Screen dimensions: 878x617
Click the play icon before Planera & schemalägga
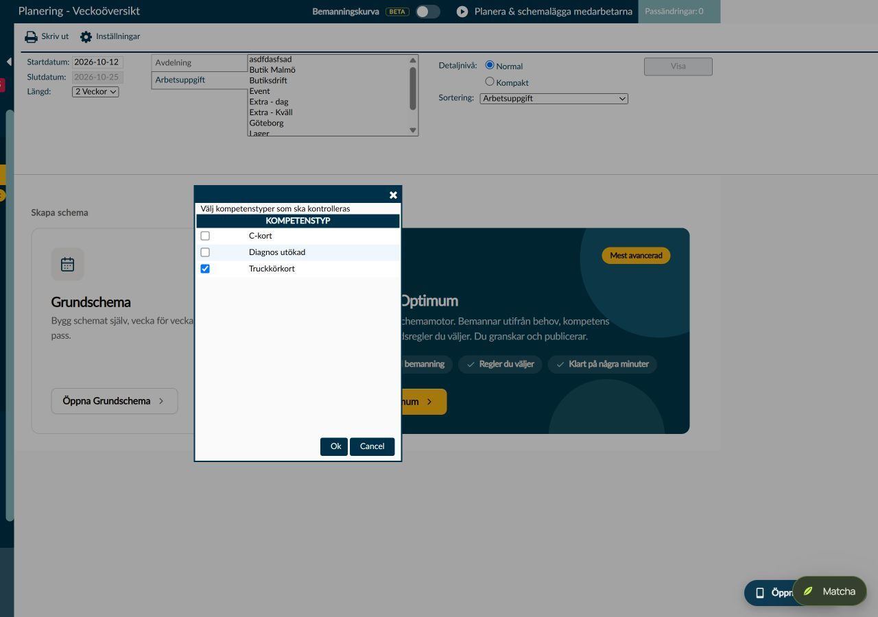coord(462,12)
